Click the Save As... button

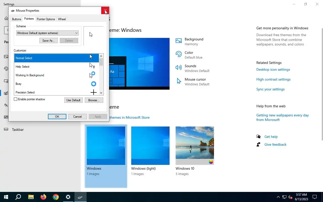(x=48, y=41)
